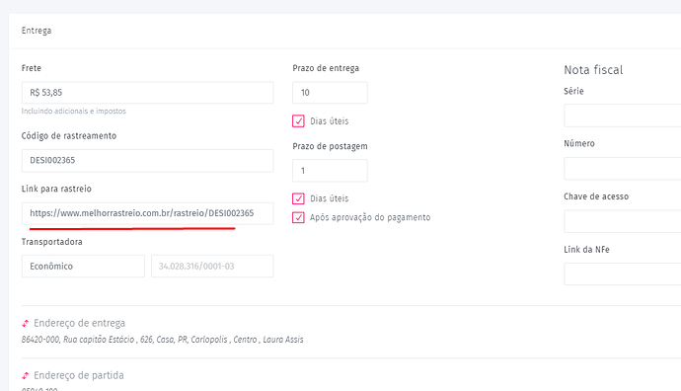Click the Código de rastreamento field
The height and width of the screenshot is (391, 681).
[x=148, y=160]
